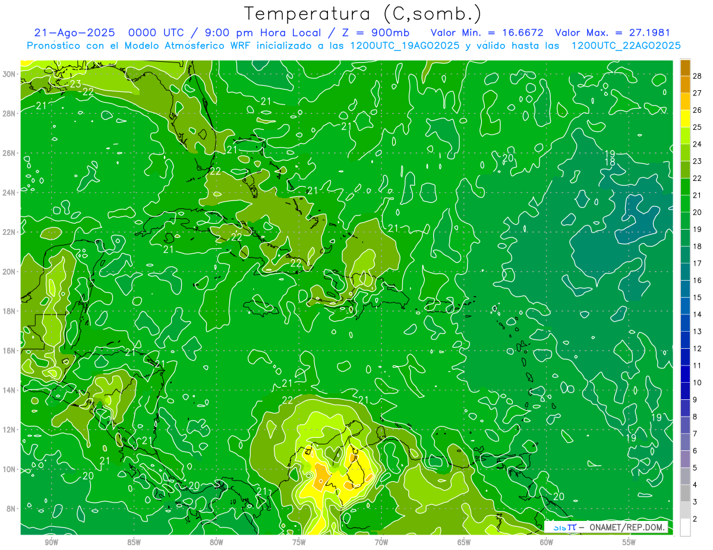Viewport: 713px width, 550px height.
Task: Click the white legend band below value 2
Action: click(x=685, y=527)
